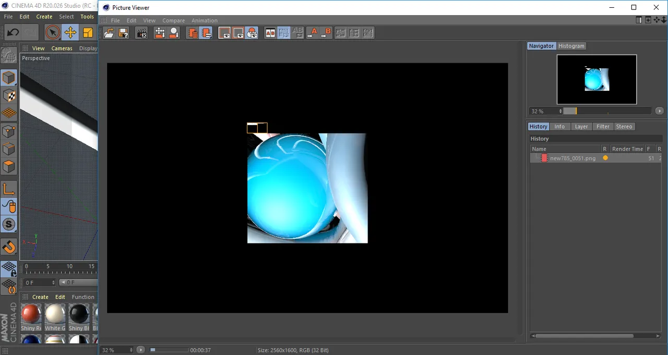Click the Navigator preview thumbnail
This screenshot has height=355, width=668.
pos(597,79)
